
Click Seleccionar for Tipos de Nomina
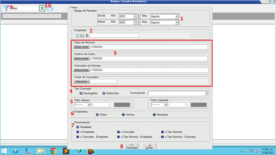81,47
